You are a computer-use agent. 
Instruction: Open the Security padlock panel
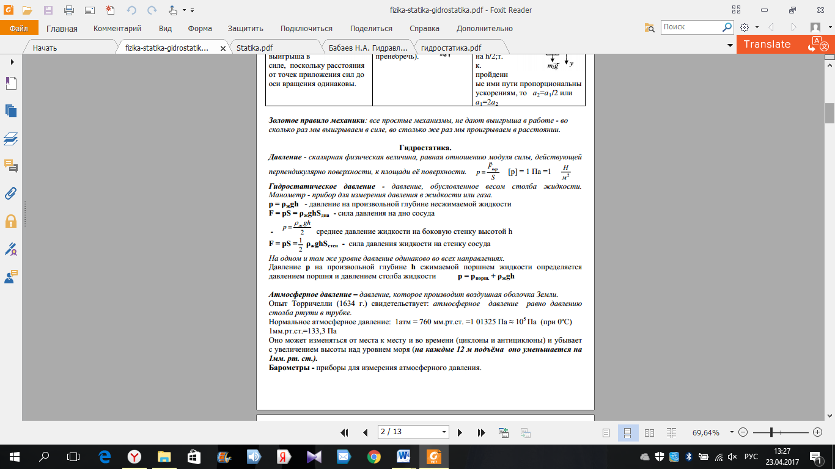point(11,220)
